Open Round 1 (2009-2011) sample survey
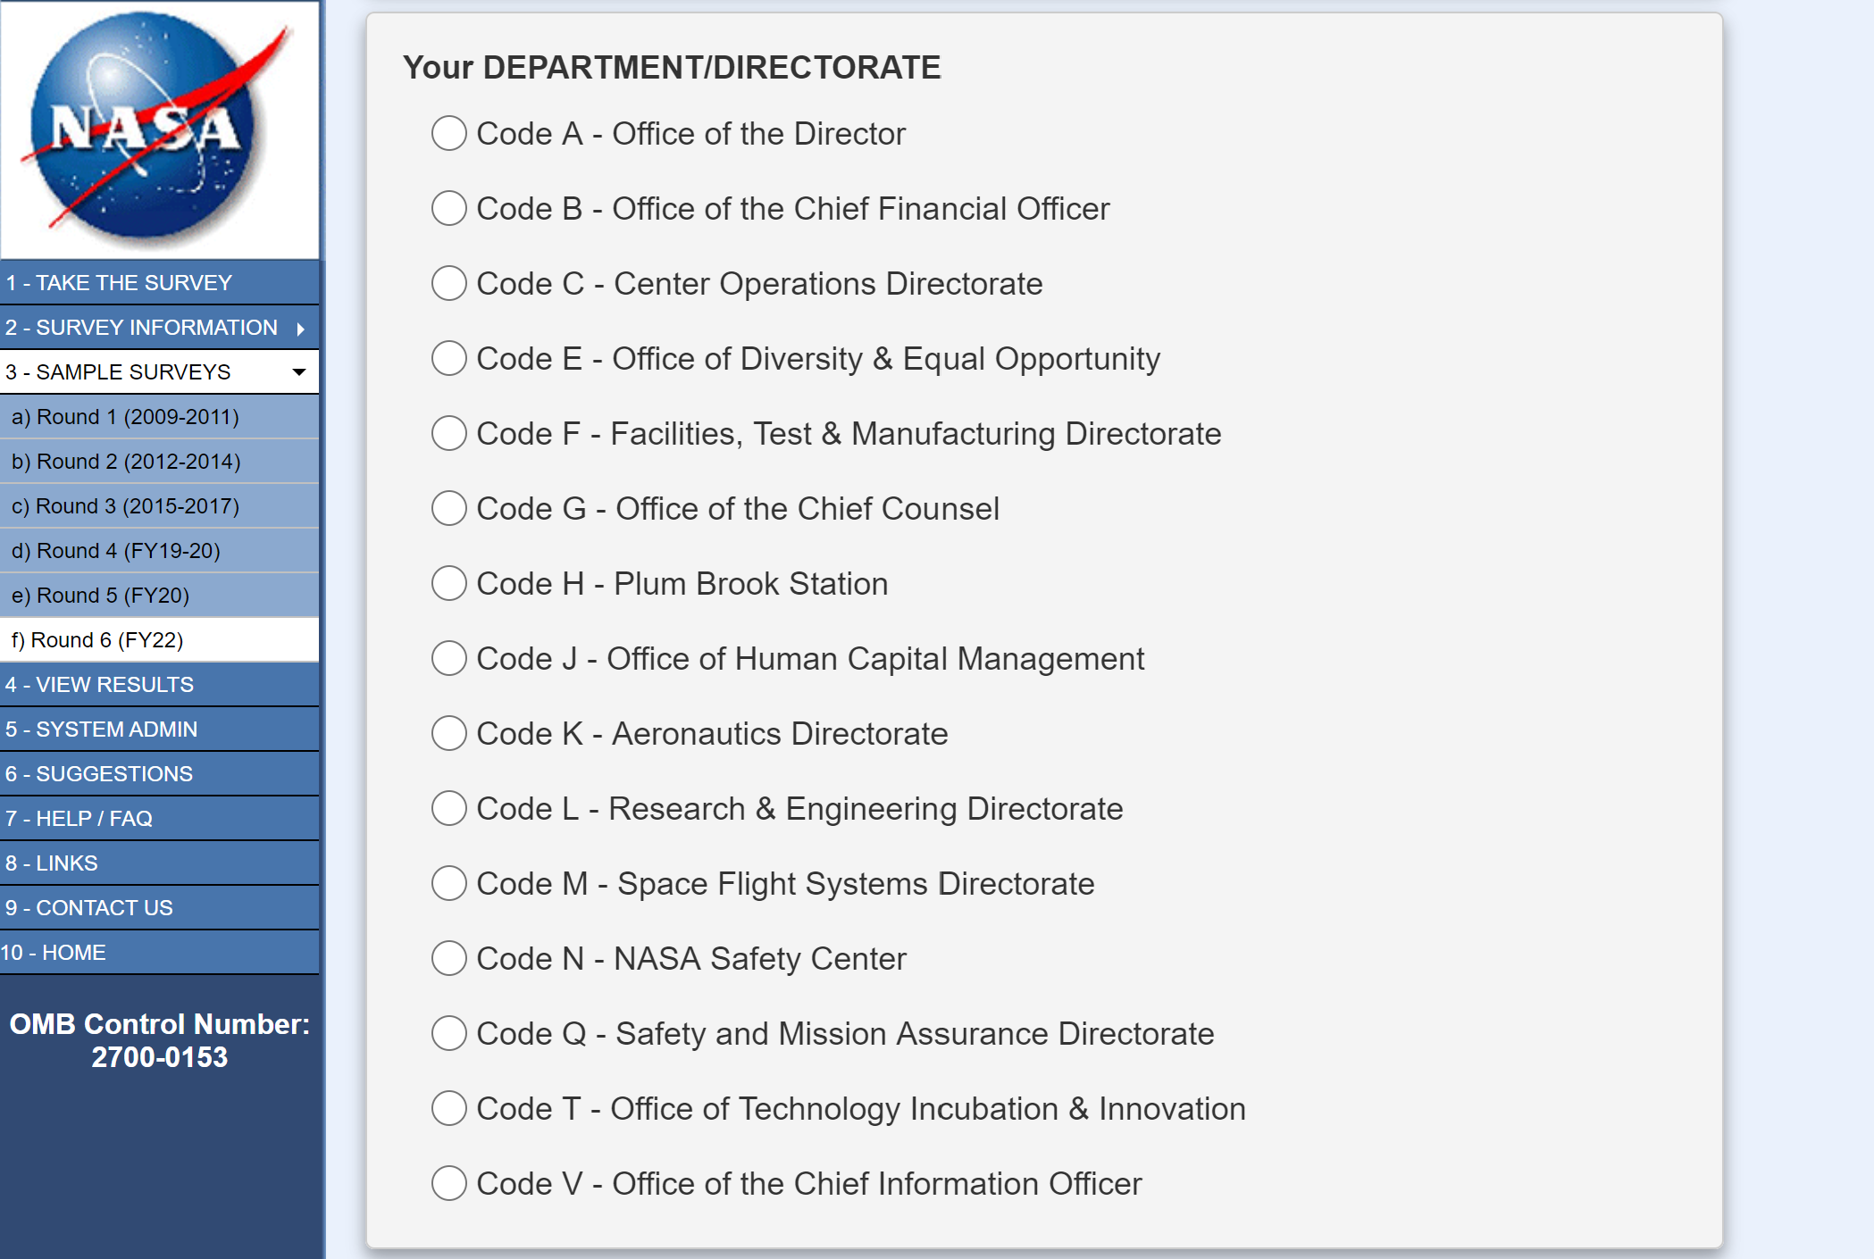Viewport: 1874px width, 1259px height. (x=125, y=417)
